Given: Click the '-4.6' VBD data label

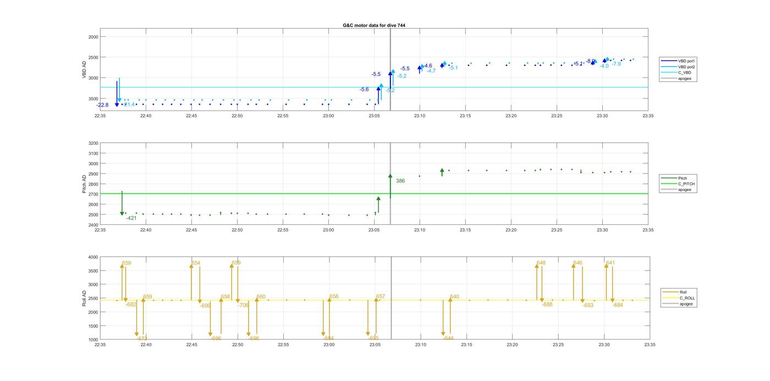Looking at the screenshot, I should (x=427, y=65).
